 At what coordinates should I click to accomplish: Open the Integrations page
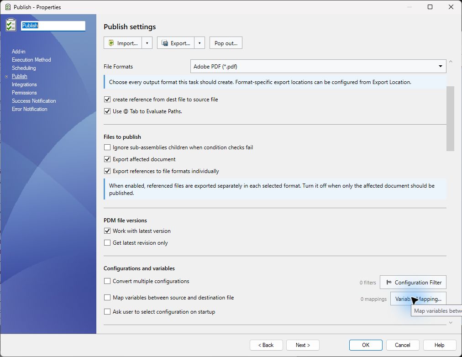tap(24, 84)
